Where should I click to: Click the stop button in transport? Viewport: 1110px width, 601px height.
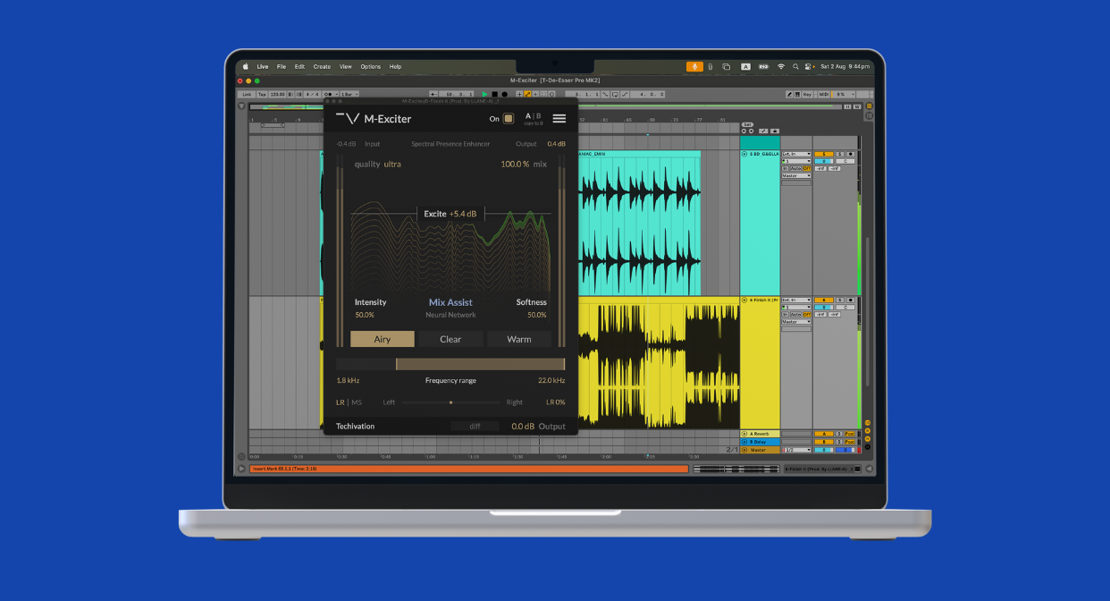[x=495, y=94]
